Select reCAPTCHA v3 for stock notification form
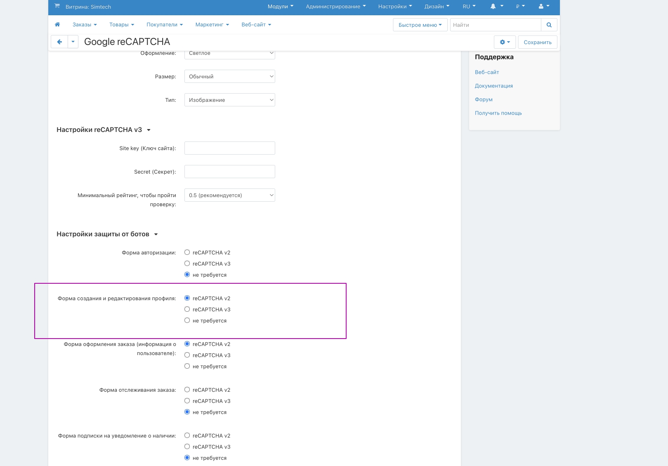The height and width of the screenshot is (466, 668). 187,447
